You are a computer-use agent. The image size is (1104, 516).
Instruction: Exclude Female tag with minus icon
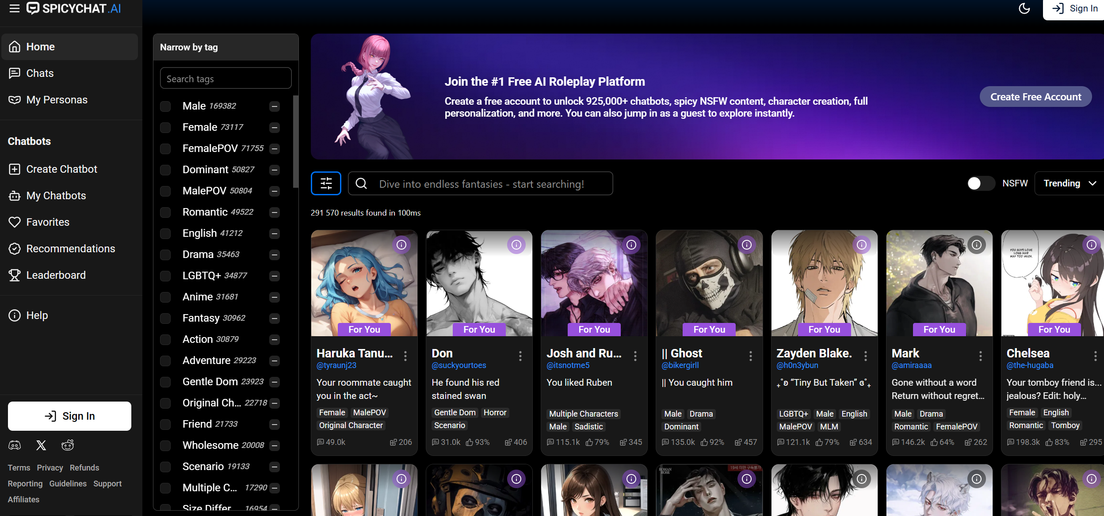coord(275,128)
